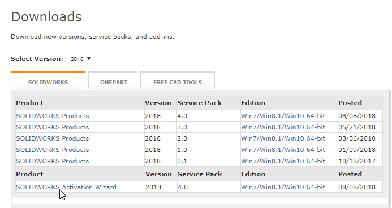This screenshot has width=392, height=208.
Task: Select the 05/21/2018 posted date
Action: coord(357,127)
